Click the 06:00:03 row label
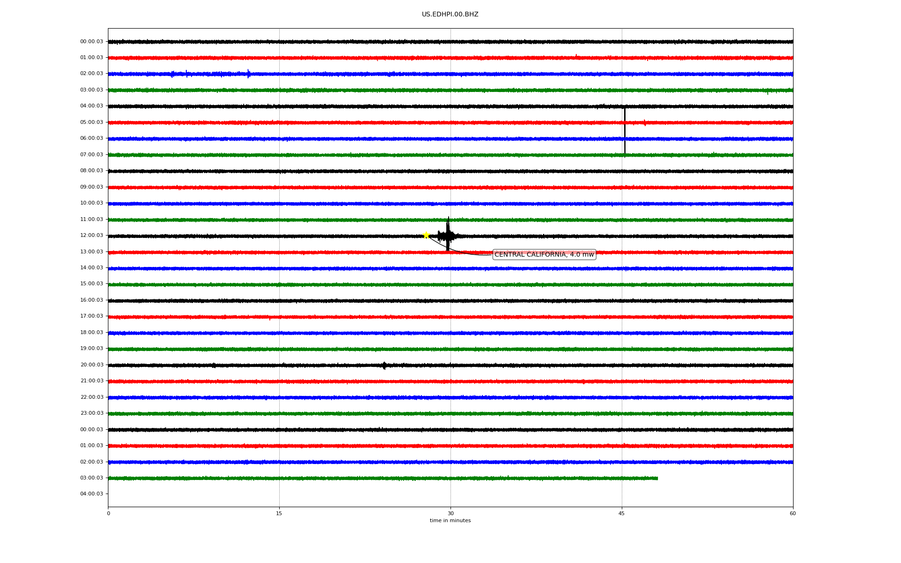This screenshot has width=901, height=563. 92,138
